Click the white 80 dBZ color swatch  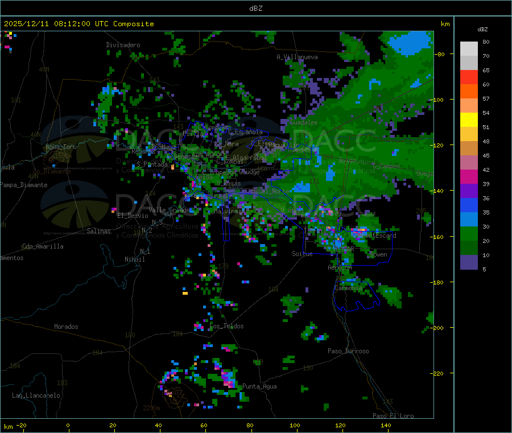point(469,49)
